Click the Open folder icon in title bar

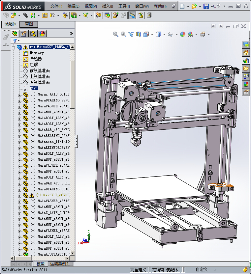[x=194, y=6]
